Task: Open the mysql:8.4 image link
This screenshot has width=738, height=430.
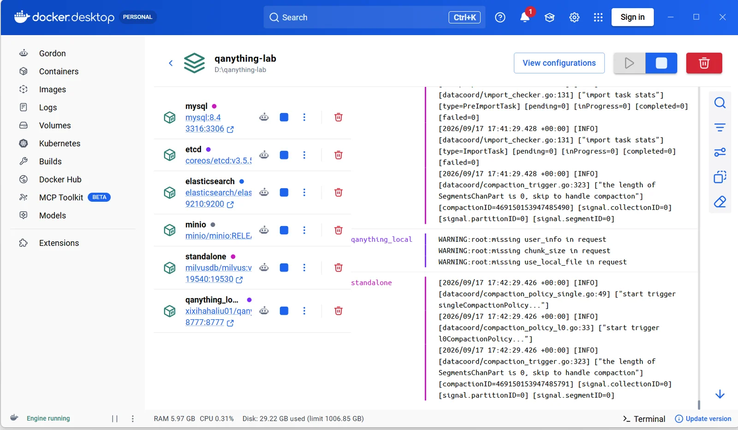Action: pyautogui.click(x=203, y=118)
